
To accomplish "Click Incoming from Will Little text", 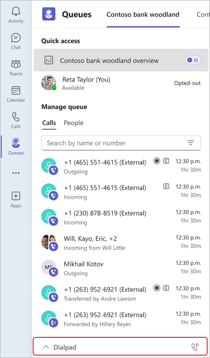I will [x=94, y=248].
